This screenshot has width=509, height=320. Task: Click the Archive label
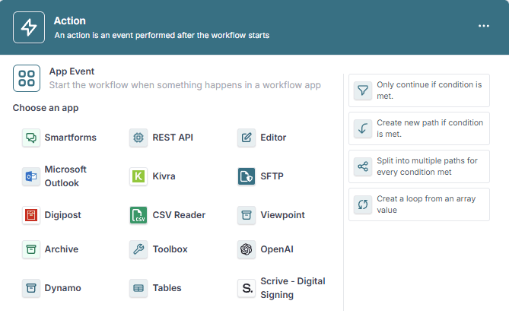[x=62, y=249]
